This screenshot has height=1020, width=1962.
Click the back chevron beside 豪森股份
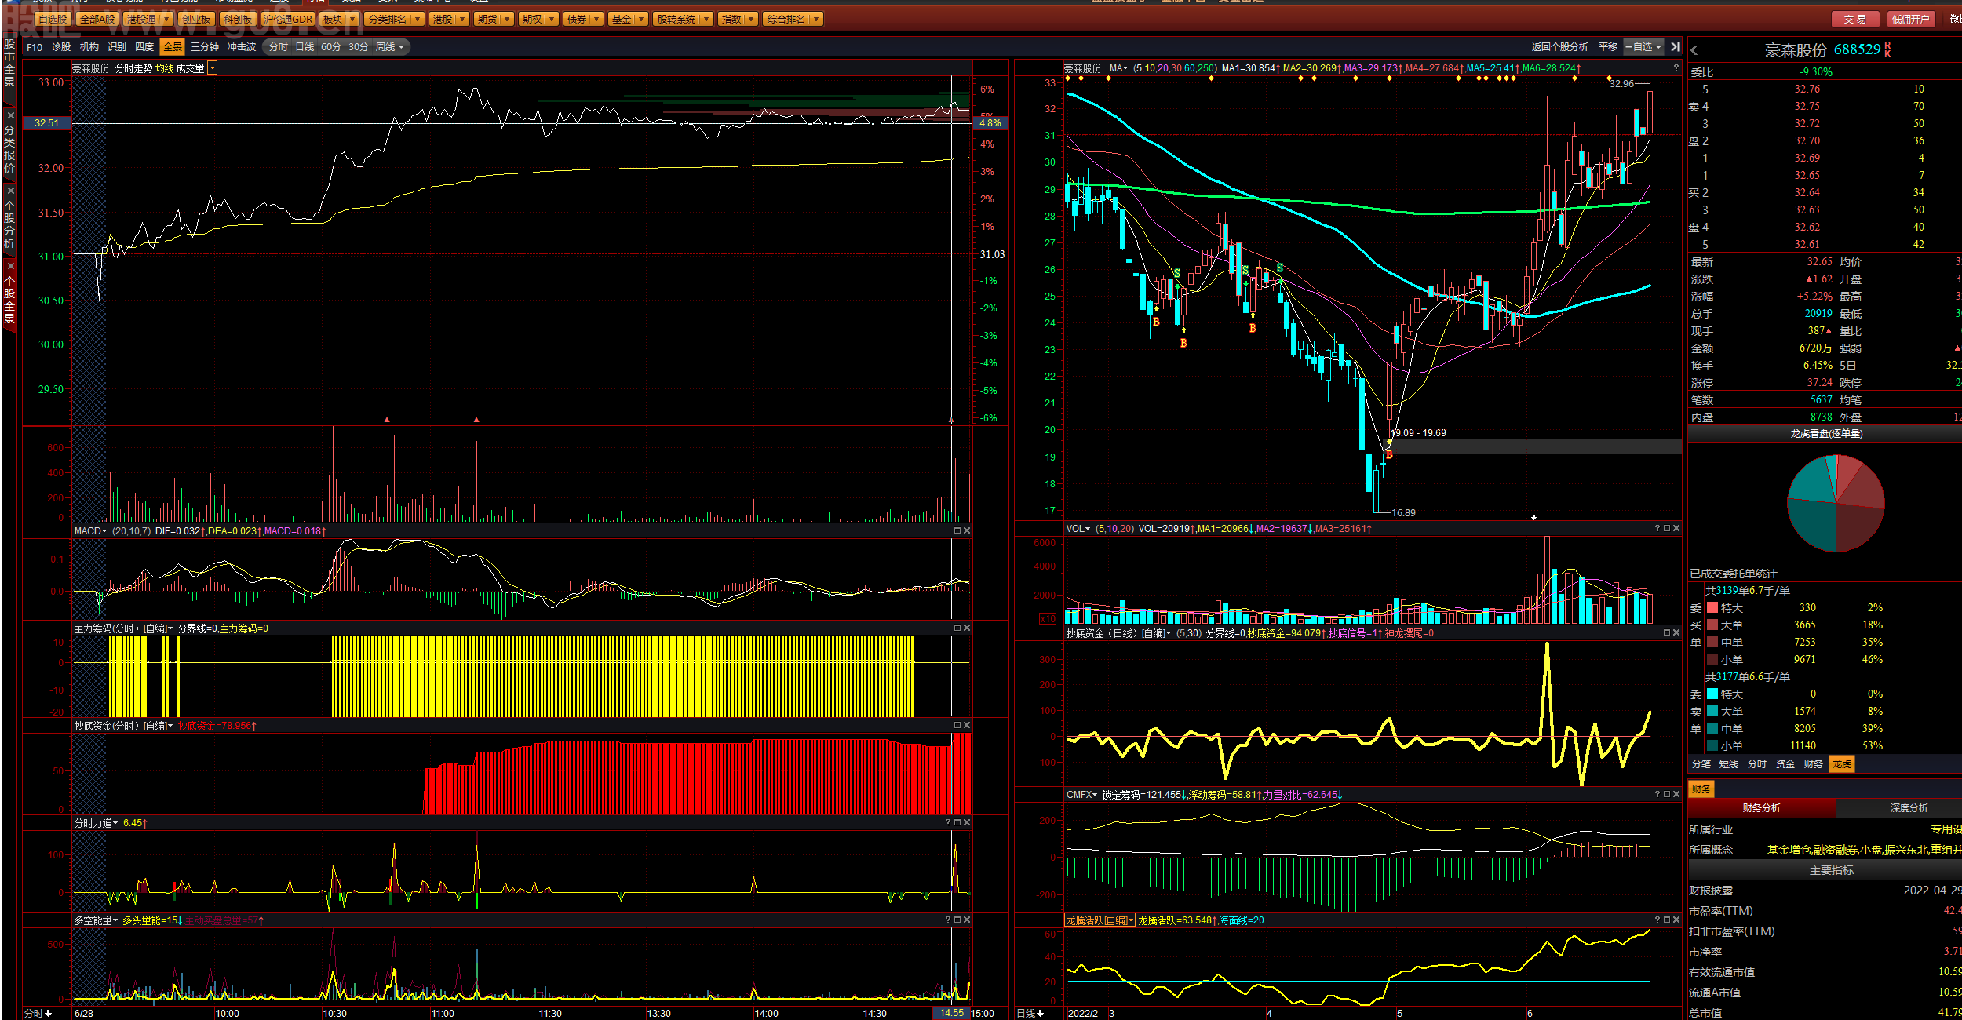point(1694,50)
